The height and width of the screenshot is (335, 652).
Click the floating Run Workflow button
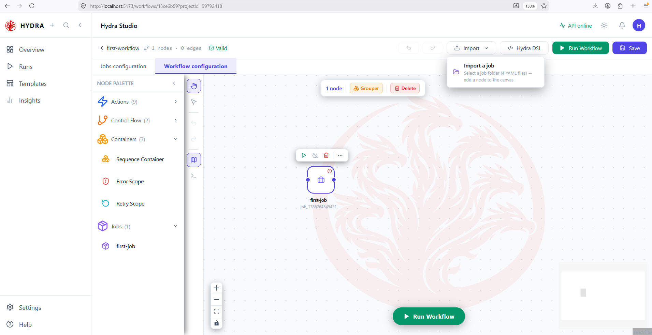pos(429,316)
